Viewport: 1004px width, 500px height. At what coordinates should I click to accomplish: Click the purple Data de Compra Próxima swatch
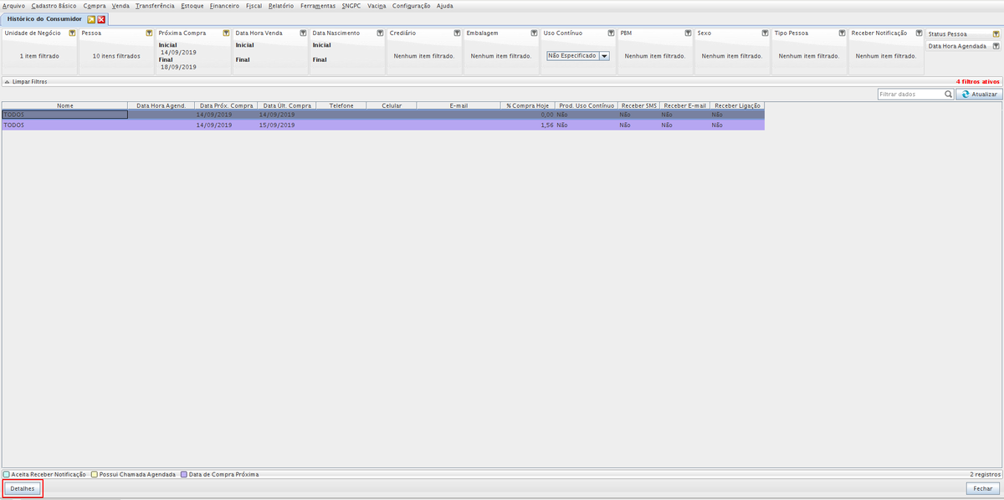(x=185, y=474)
